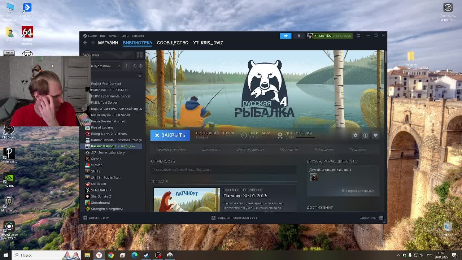Screen dimensions: 462x260
Task: Select Rise of Legions in library list
Action: [102, 127]
